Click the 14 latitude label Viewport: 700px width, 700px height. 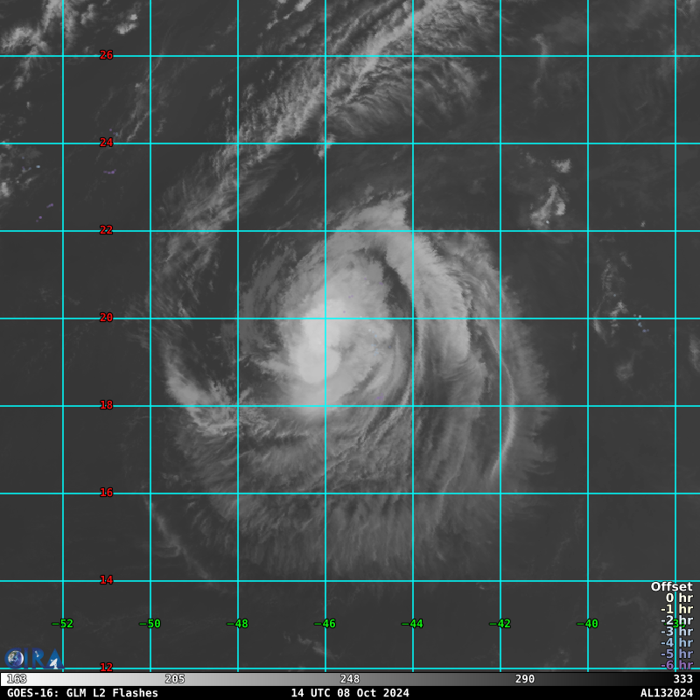coord(106,580)
